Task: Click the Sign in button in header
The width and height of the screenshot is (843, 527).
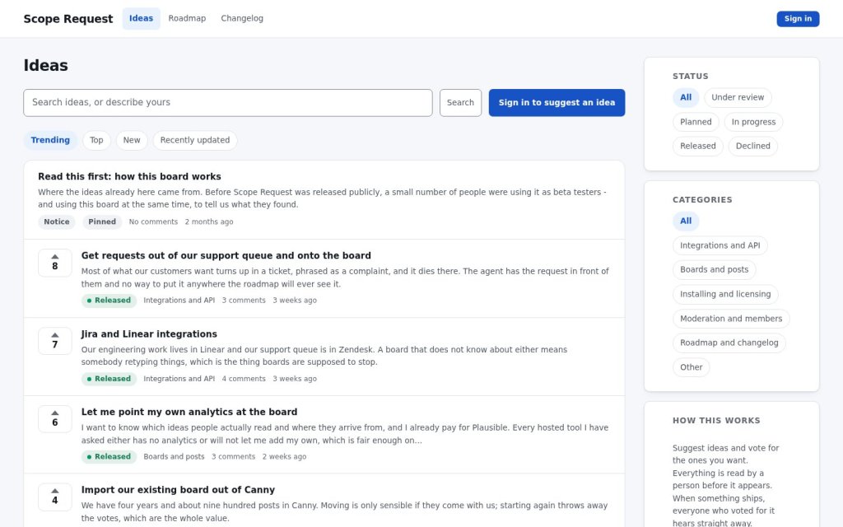Action: point(798,19)
